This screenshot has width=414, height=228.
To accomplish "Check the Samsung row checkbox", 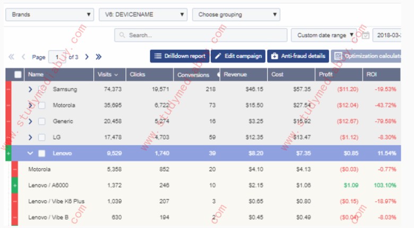I will click(x=42, y=89).
